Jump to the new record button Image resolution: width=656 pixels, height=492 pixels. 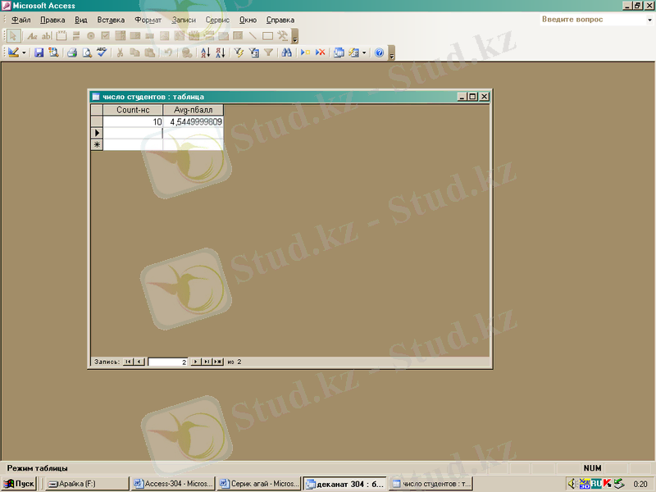pyautogui.click(x=218, y=362)
